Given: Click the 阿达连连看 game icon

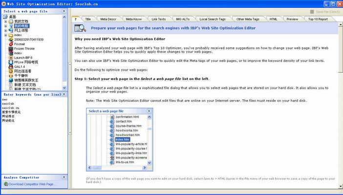Looking at the screenshot, I should (11, 71).
